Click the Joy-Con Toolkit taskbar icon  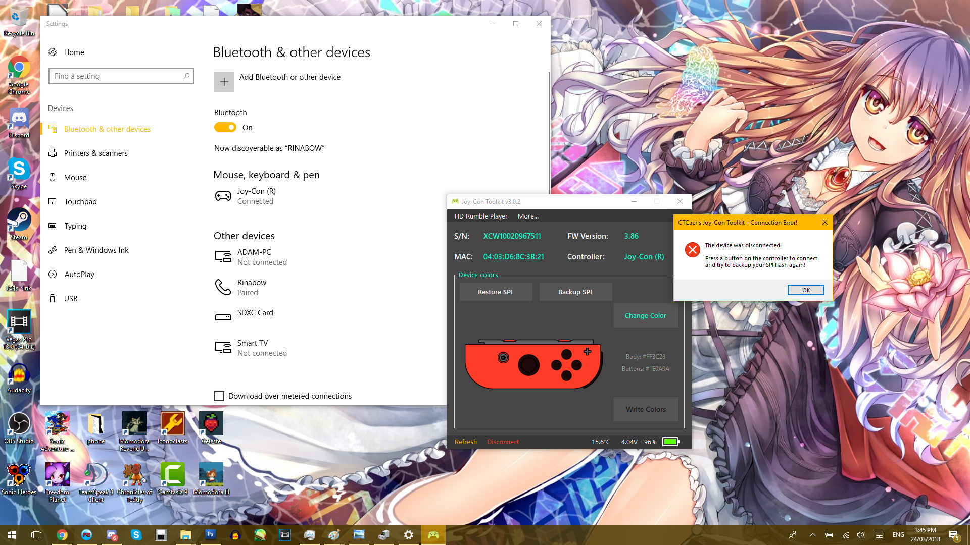pyautogui.click(x=433, y=534)
